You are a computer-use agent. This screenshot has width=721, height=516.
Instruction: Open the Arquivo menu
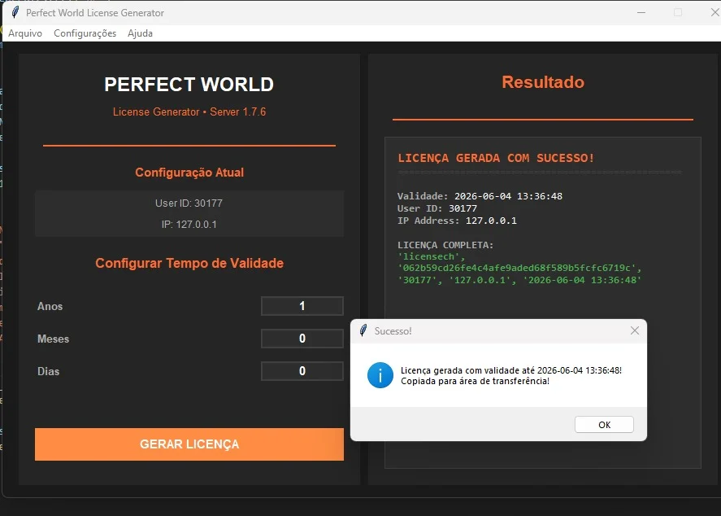pyautogui.click(x=25, y=33)
